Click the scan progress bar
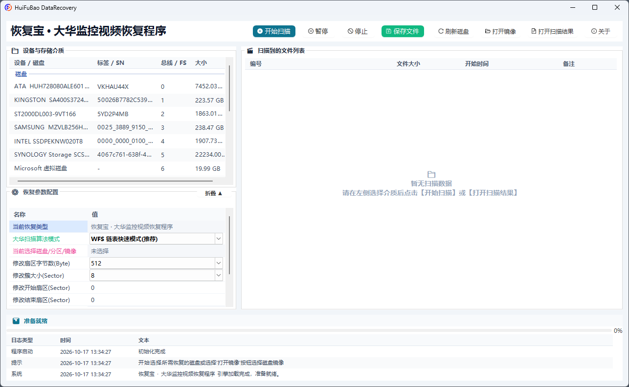The width and height of the screenshot is (629, 387). coord(309,331)
